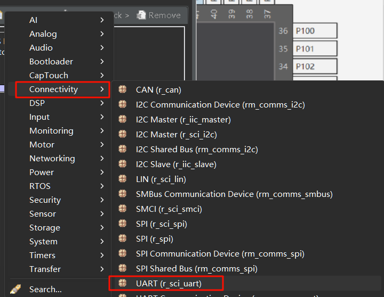384x297 pixels.
Task: Expand the CapTouch submenu arrow
Action: (x=102, y=75)
